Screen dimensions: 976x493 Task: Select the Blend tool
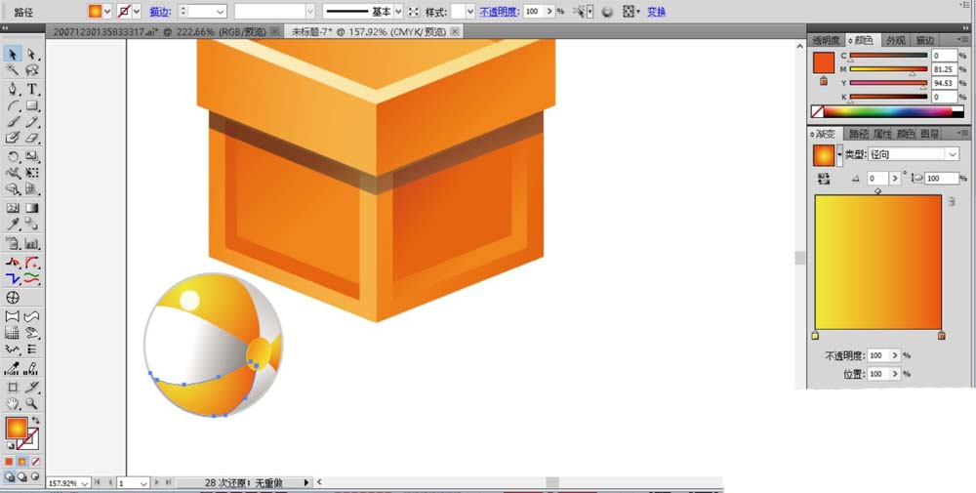point(32,225)
